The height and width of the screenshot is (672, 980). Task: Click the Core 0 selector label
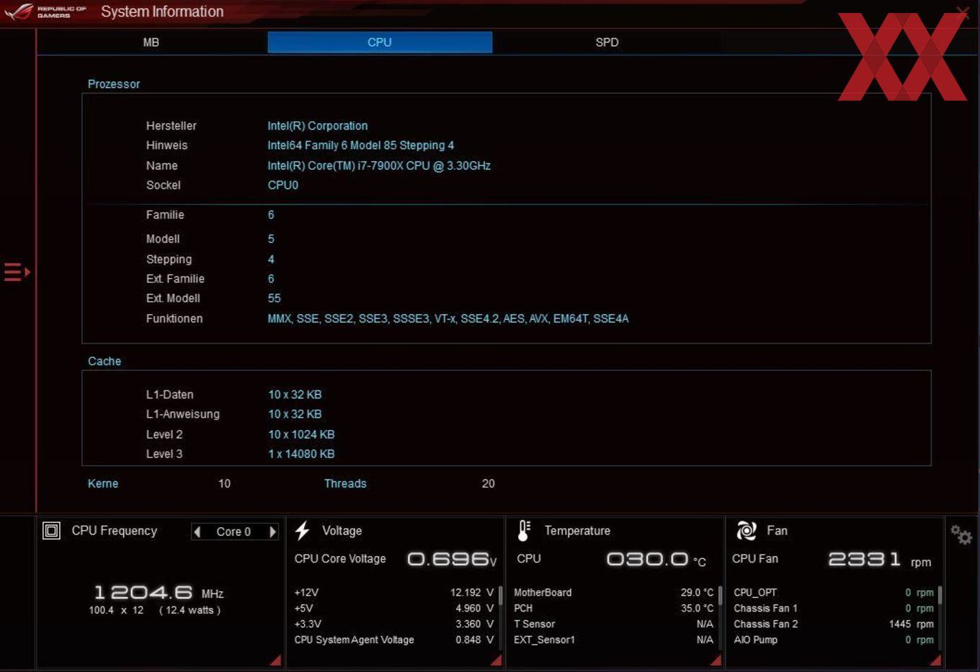pyautogui.click(x=233, y=532)
